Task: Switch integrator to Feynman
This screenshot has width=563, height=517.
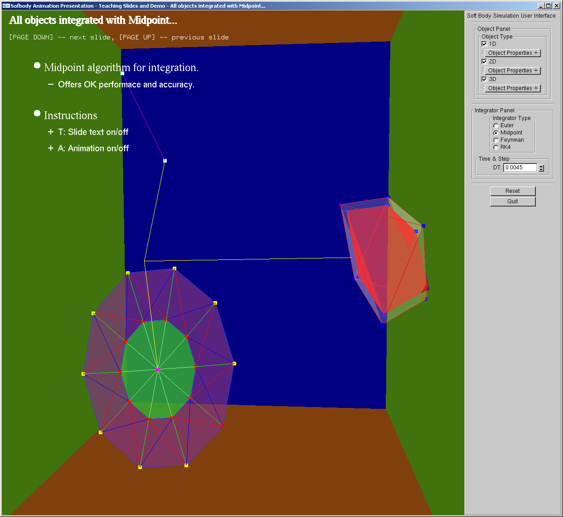Action: click(x=496, y=140)
